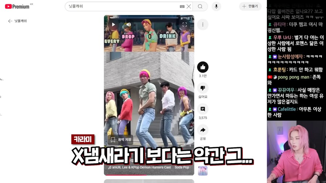Clear the search text with the X icon
Viewport: 326px width, 183px height.
(x=189, y=7)
